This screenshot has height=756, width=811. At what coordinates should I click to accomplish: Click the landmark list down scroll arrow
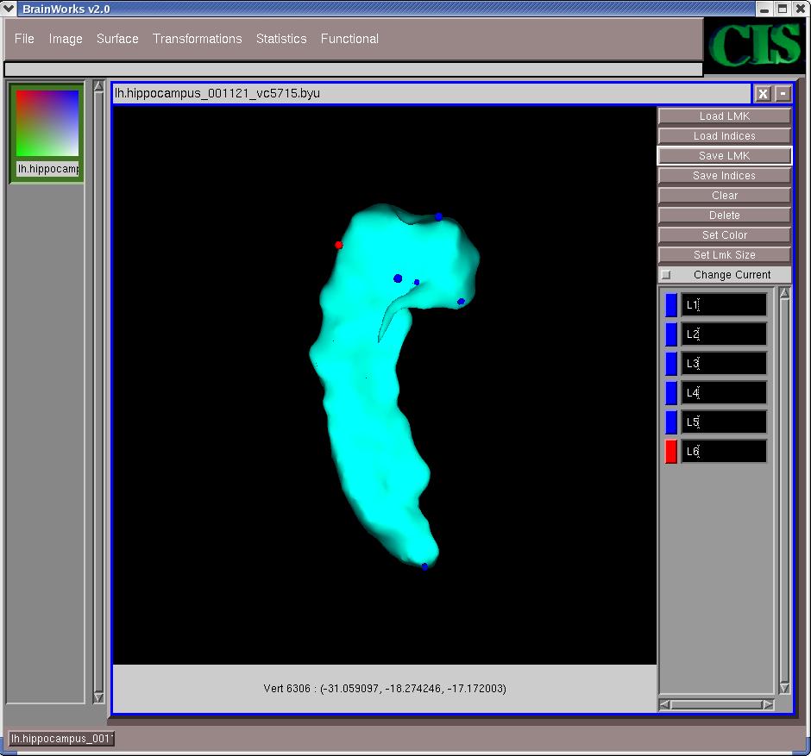[x=784, y=688]
